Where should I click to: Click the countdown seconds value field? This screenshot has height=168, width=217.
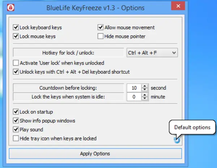[134, 88]
